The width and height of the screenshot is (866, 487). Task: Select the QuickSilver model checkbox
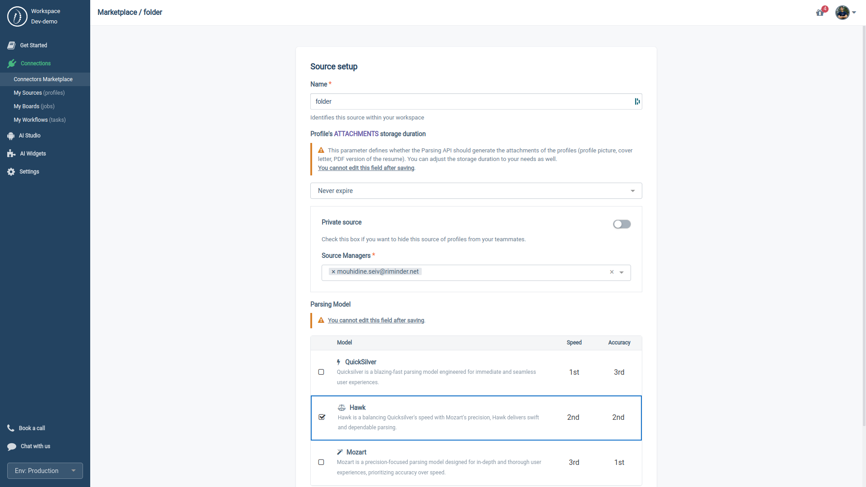click(x=321, y=372)
